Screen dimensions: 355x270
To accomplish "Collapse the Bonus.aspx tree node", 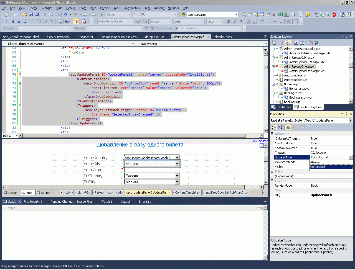I will click(273, 84).
